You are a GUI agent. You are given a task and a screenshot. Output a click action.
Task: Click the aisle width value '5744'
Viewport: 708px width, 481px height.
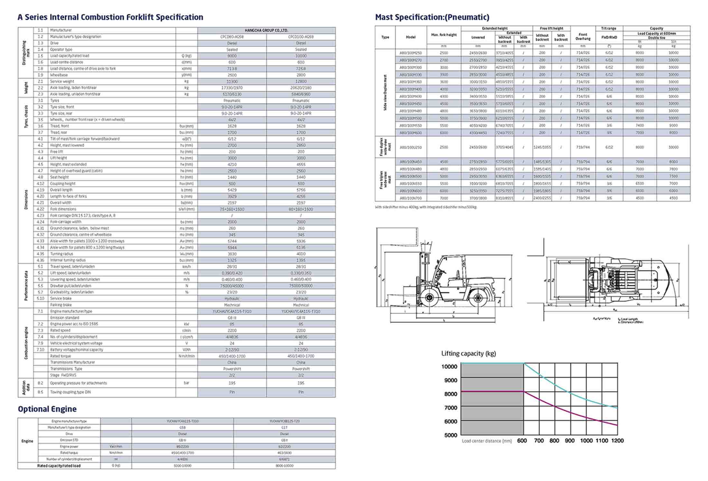point(232,241)
